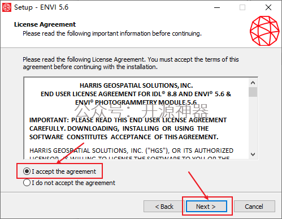Return to previous page with < Back
Image resolution: width=282 pixels, height=219 pixels.
click(x=164, y=207)
